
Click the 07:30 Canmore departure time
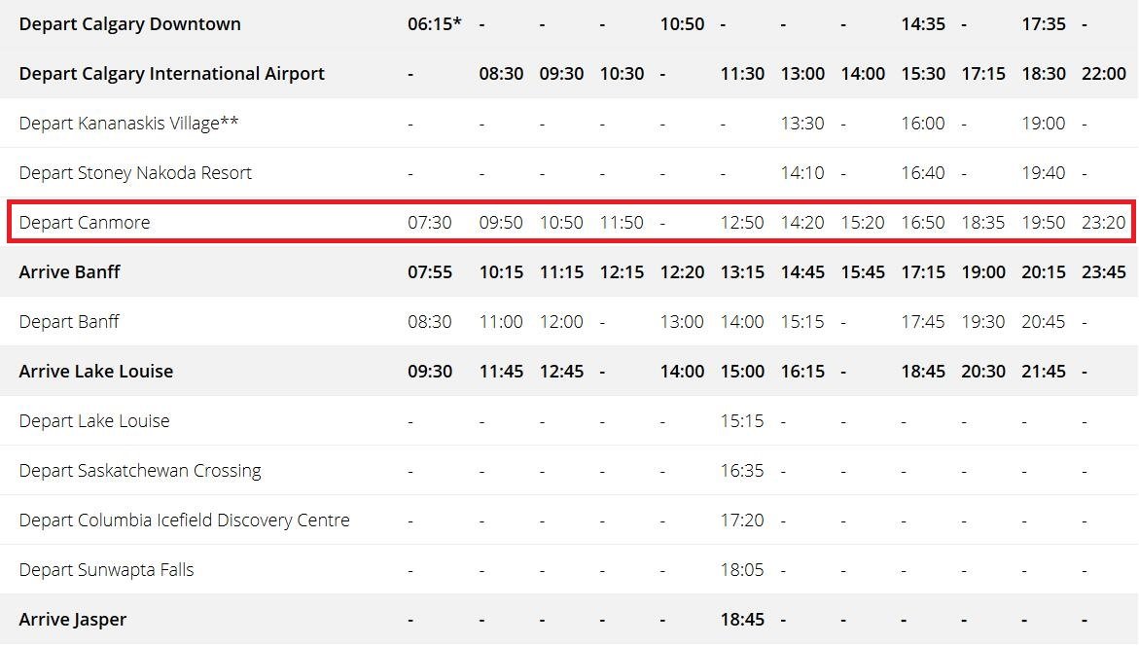pos(429,223)
